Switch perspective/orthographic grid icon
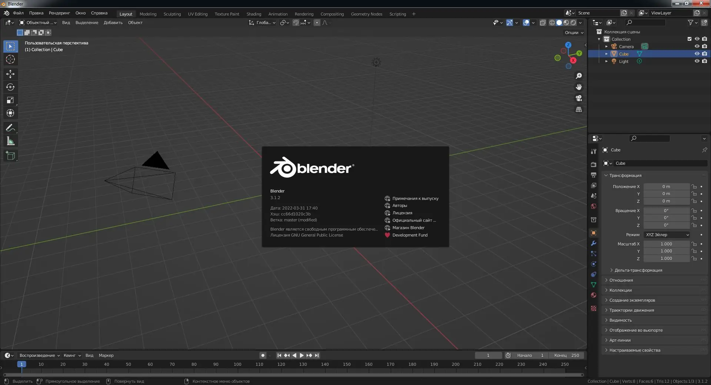 click(579, 109)
